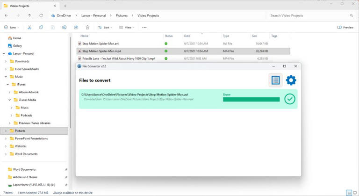
Task: Click OneDrive in the breadcrumb path
Action: 64,15
